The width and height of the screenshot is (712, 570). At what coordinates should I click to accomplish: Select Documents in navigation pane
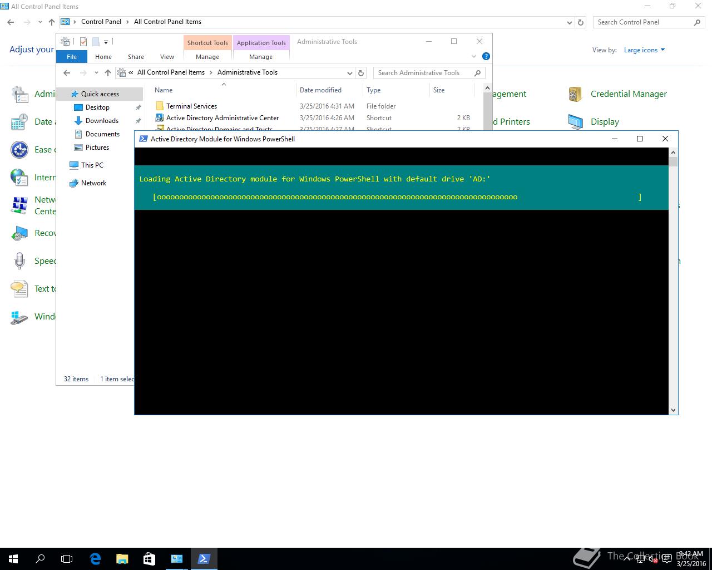pos(102,134)
